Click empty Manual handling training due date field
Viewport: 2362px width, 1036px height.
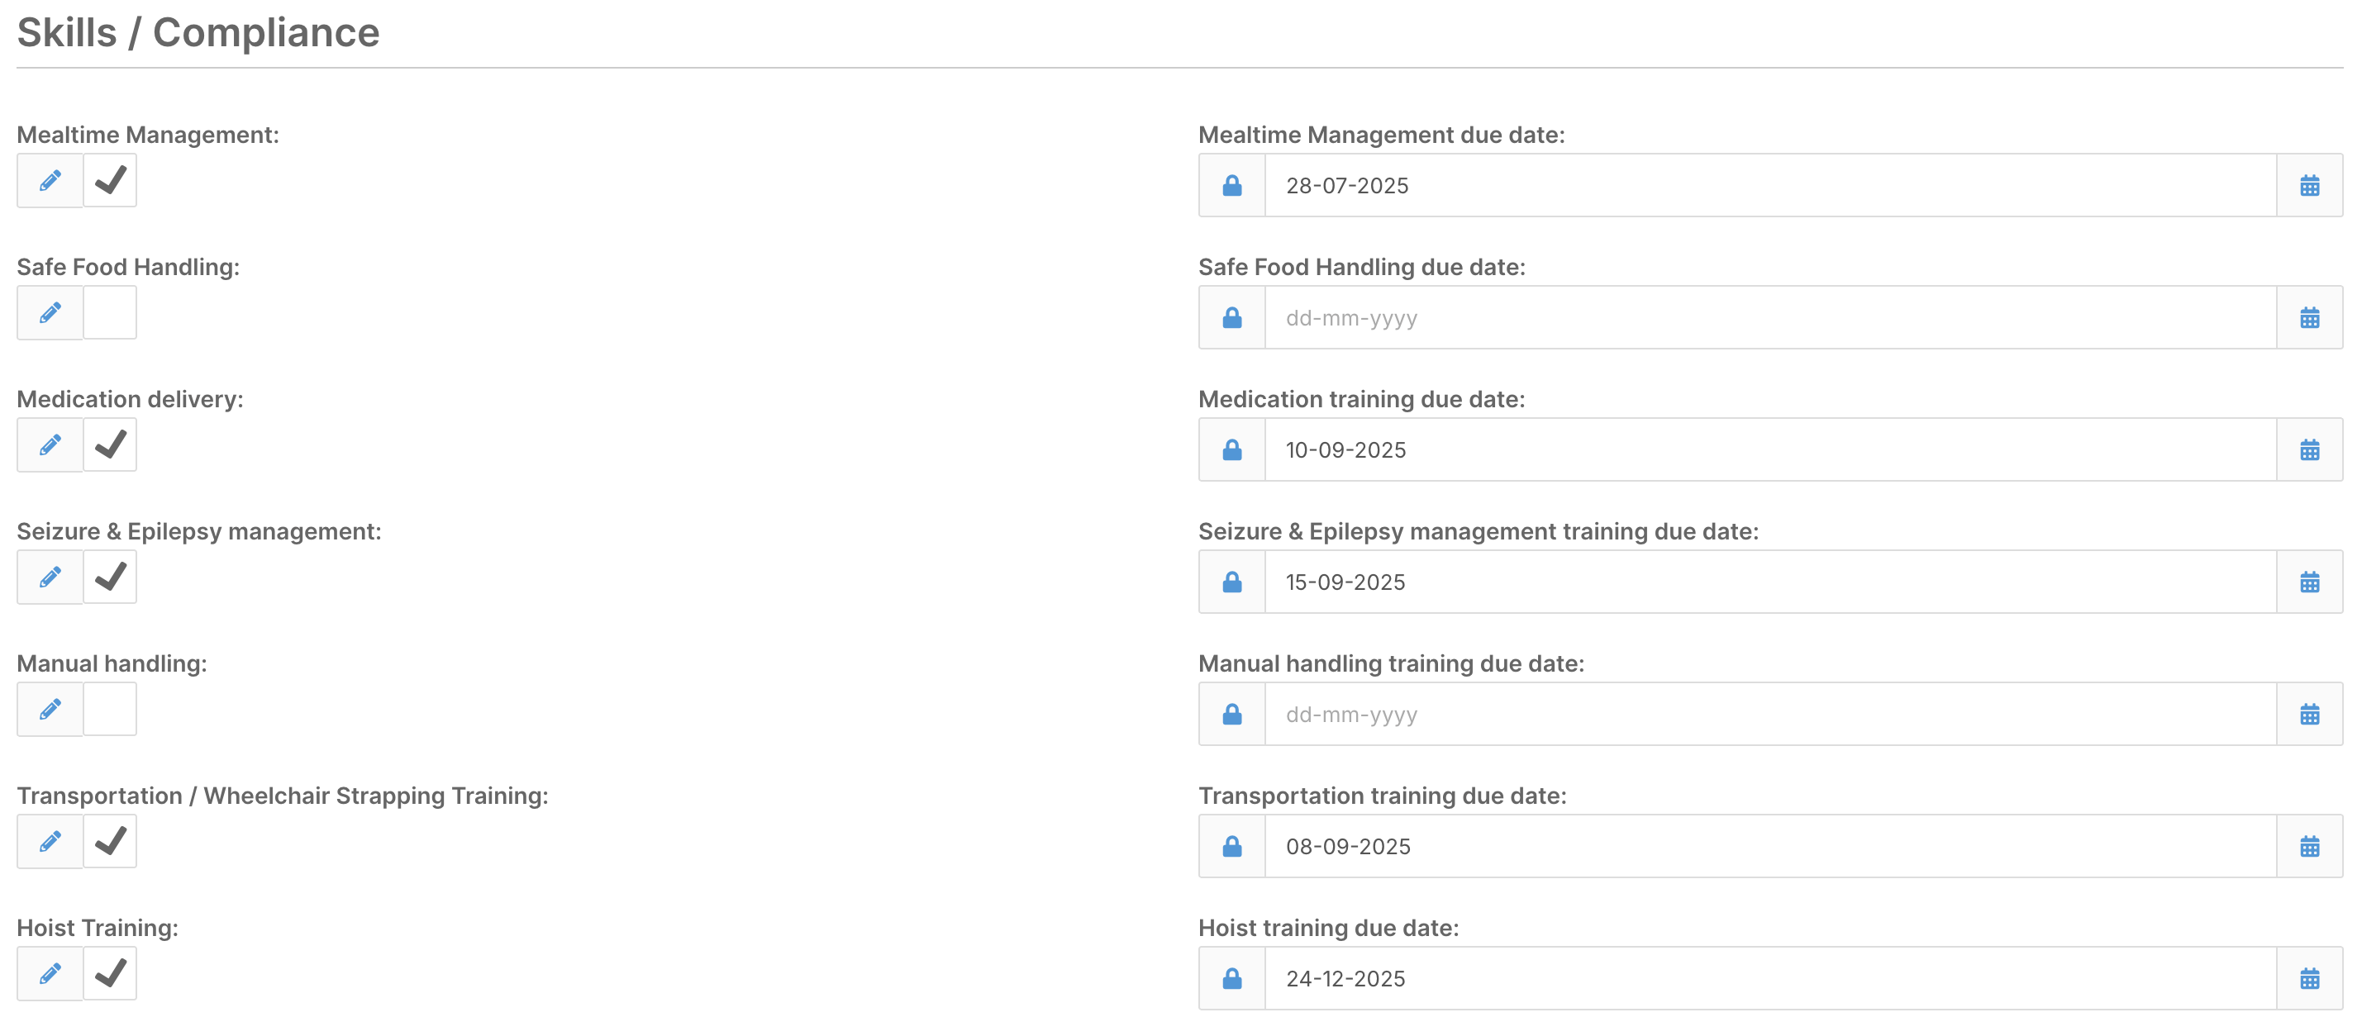click(1770, 713)
